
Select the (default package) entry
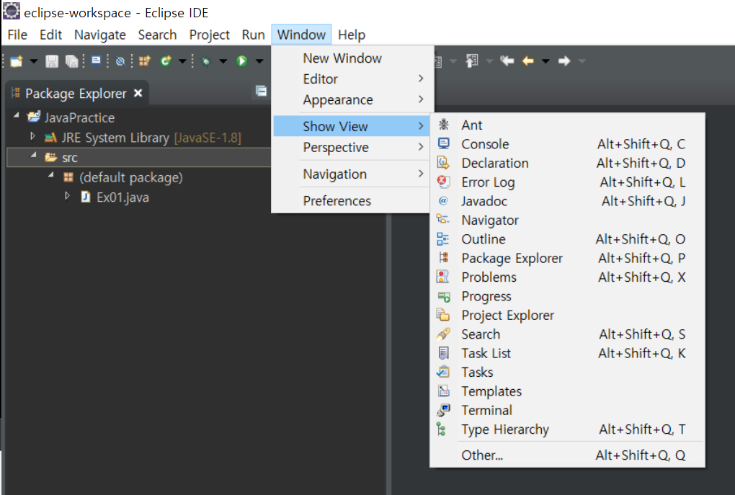pyautogui.click(x=123, y=178)
